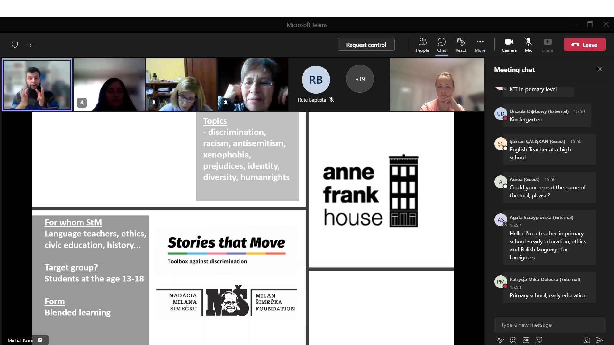Click 'English Teacher at a high school' message
The height and width of the screenshot is (345, 614).
(x=540, y=153)
